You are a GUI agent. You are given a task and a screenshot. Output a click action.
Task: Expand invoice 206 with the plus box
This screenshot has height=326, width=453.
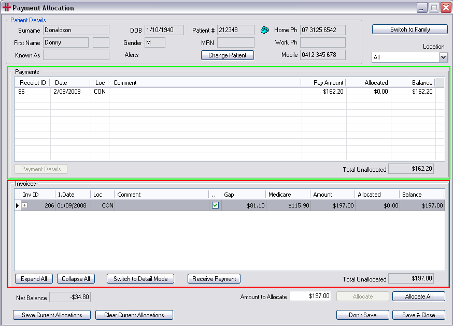(x=25, y=205)
